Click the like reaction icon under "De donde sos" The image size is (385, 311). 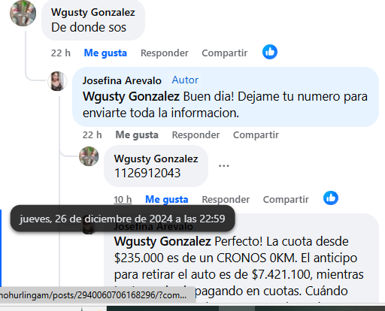pos(270,52)
